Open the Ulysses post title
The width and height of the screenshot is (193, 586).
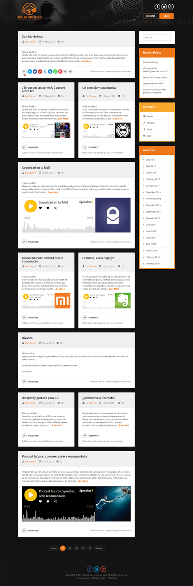point(27,338)
